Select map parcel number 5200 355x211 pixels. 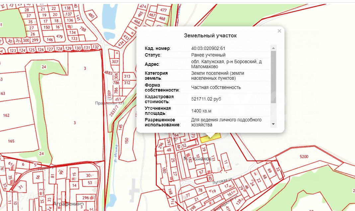click(x=304, y=157)
